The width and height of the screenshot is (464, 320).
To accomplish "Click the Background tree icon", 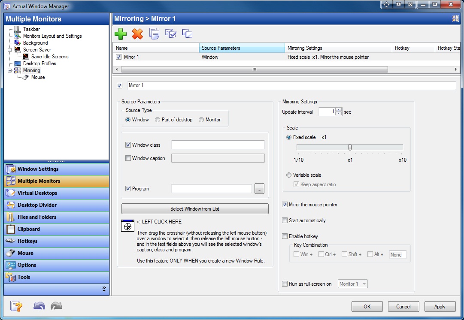I will coord(18,43).
